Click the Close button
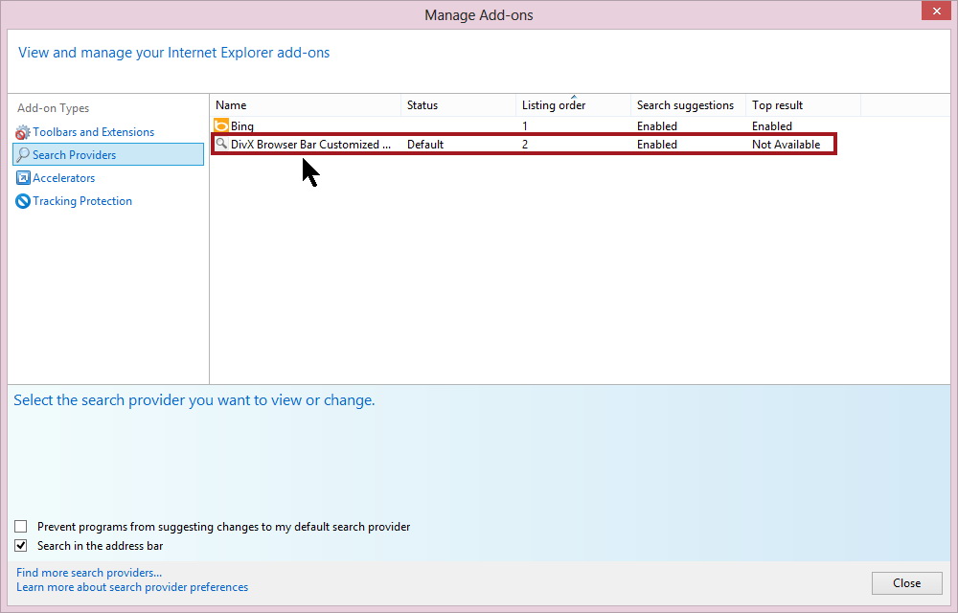The image size is (958, 613). [906, 583]
